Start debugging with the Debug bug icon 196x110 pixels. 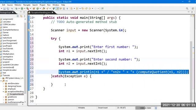click(16, 9)
